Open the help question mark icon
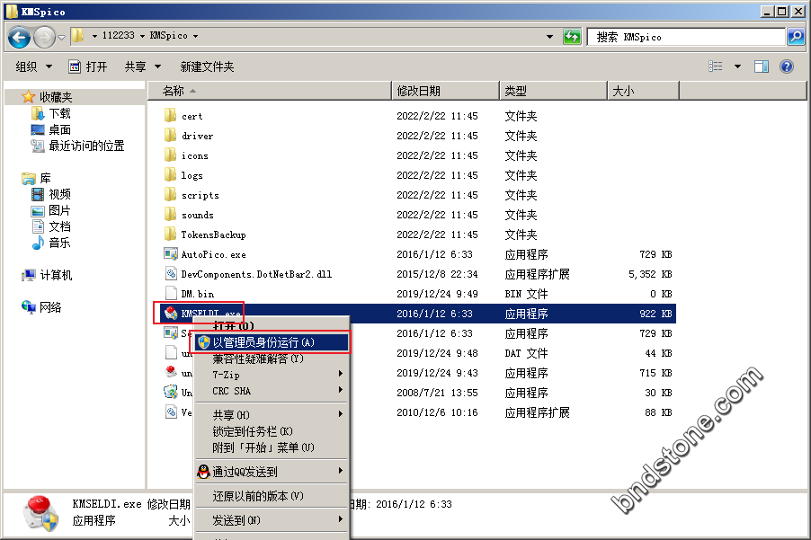This screenshot has height=540, width=811. 787,66
